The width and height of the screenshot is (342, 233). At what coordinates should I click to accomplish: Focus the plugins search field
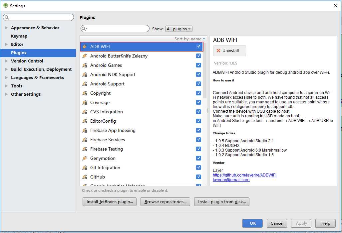pyautogui.click(x=115, y=29)
